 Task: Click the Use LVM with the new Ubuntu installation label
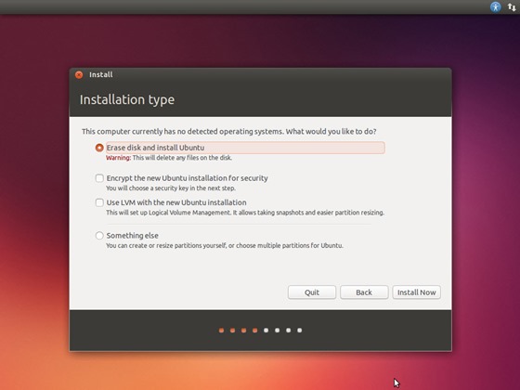(176, 202)
